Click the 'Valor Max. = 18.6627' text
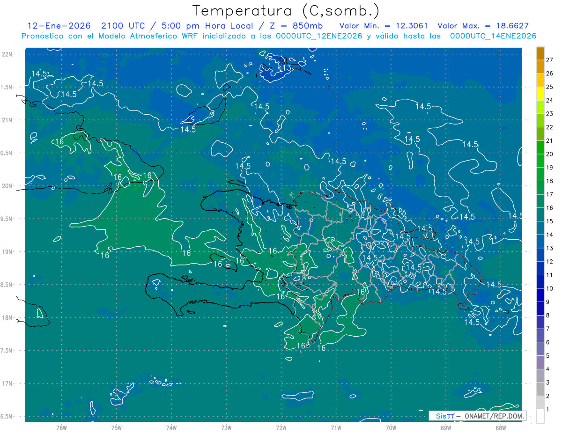Screen dimensions: 562x434 483,26
